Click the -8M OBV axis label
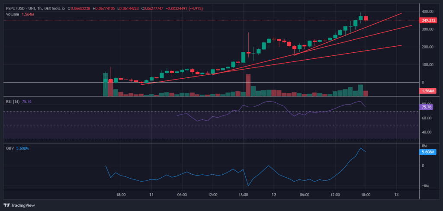The height and width of the screenshot is (211, 443). (426, 186)
